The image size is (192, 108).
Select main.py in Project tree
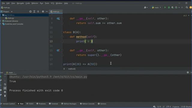coord(11,18)
